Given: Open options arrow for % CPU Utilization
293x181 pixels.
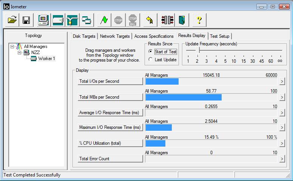Looking at the screenshot, I should 282,144.
